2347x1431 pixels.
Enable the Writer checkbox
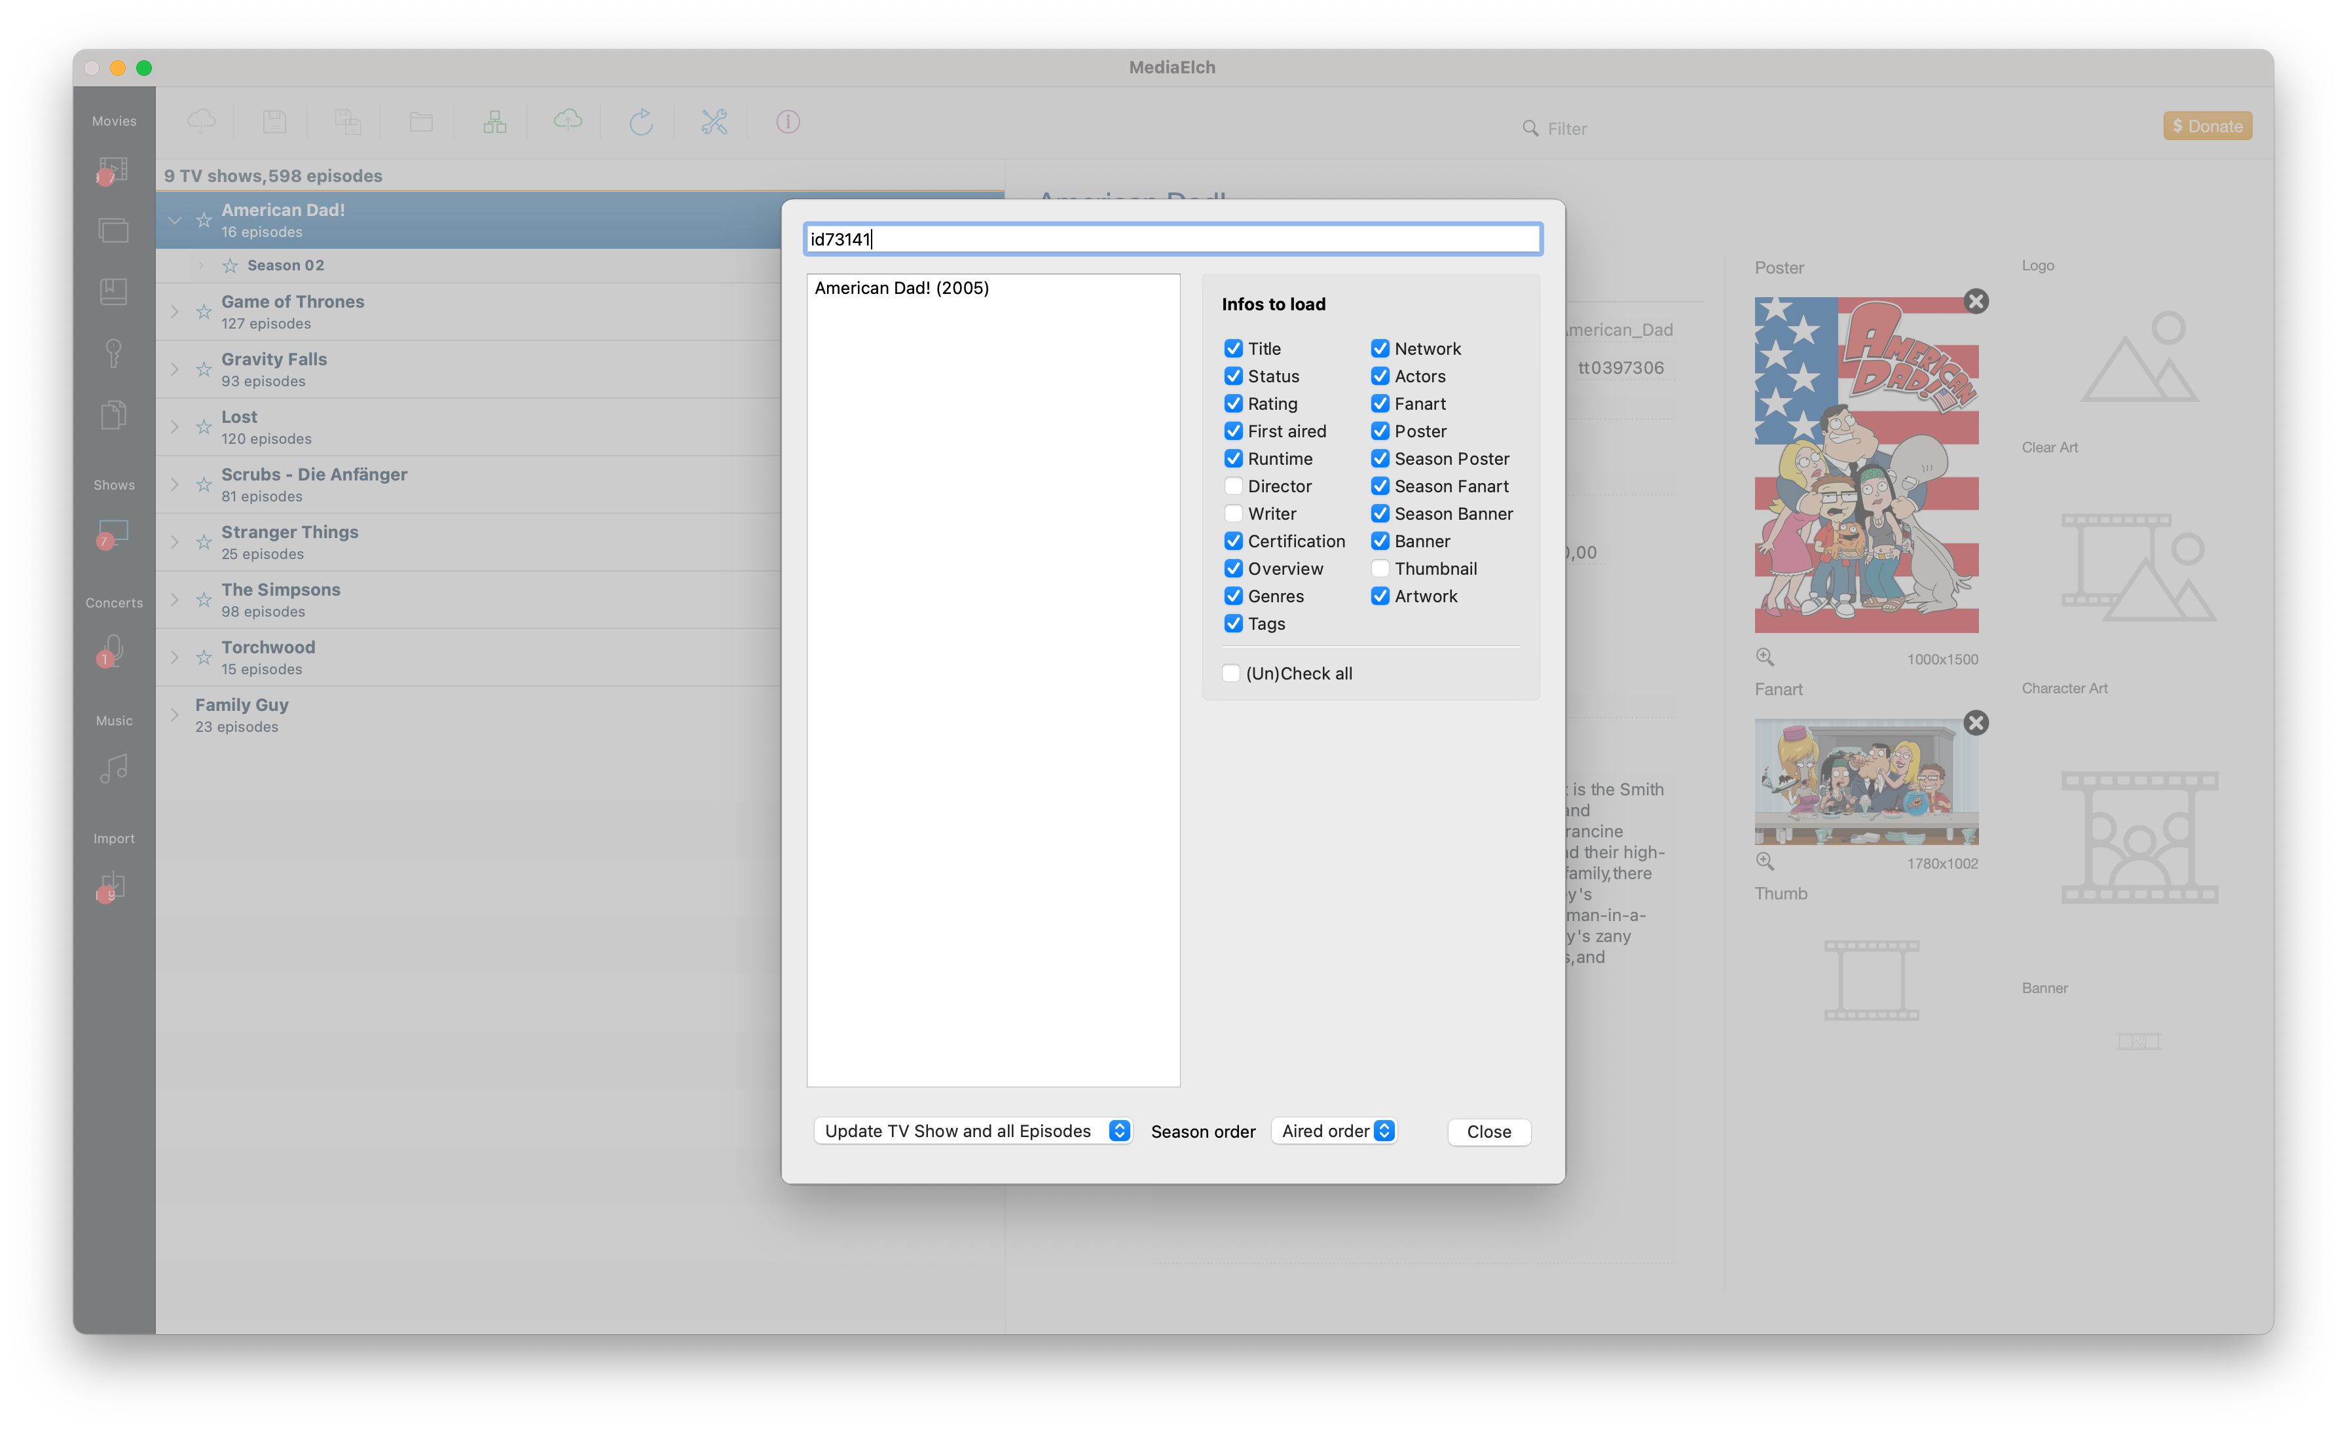[1234, 513]
